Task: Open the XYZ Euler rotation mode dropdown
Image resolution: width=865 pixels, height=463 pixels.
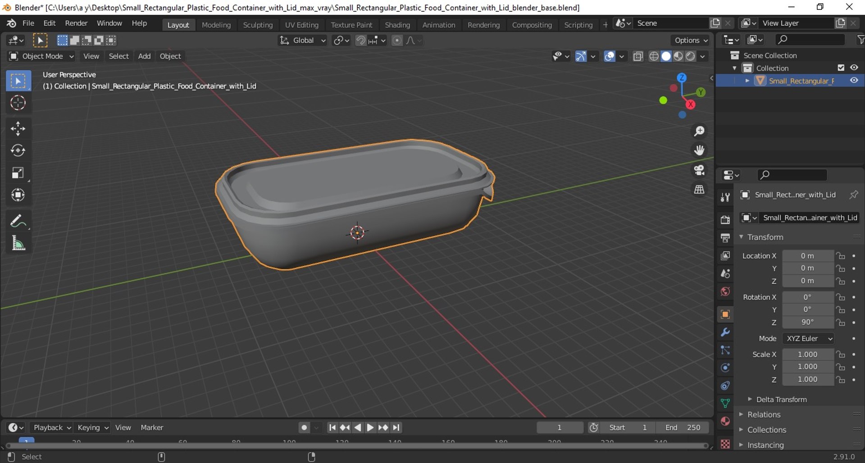Action: tap(808, 339)
